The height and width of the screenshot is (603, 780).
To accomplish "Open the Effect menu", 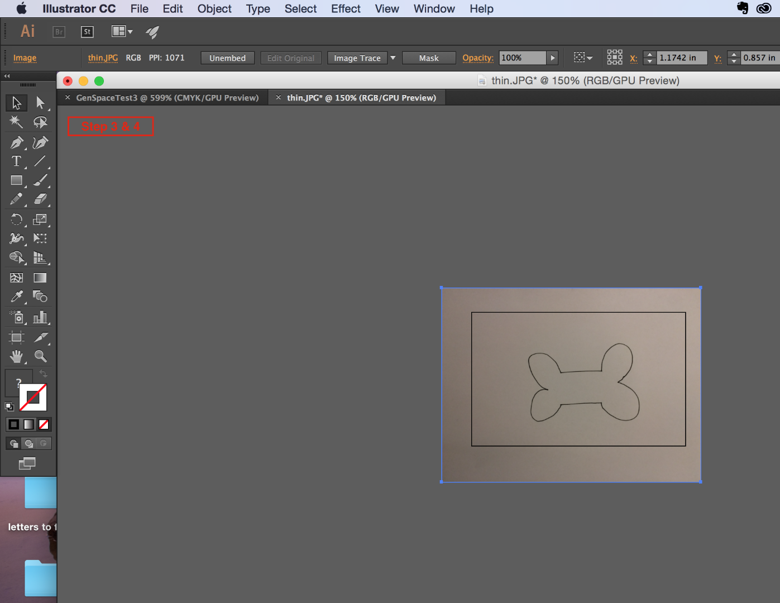I will tap(346, 8).
